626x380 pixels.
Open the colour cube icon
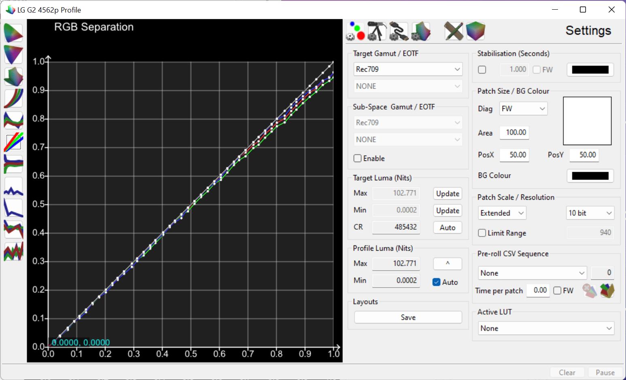pos(475,31)
